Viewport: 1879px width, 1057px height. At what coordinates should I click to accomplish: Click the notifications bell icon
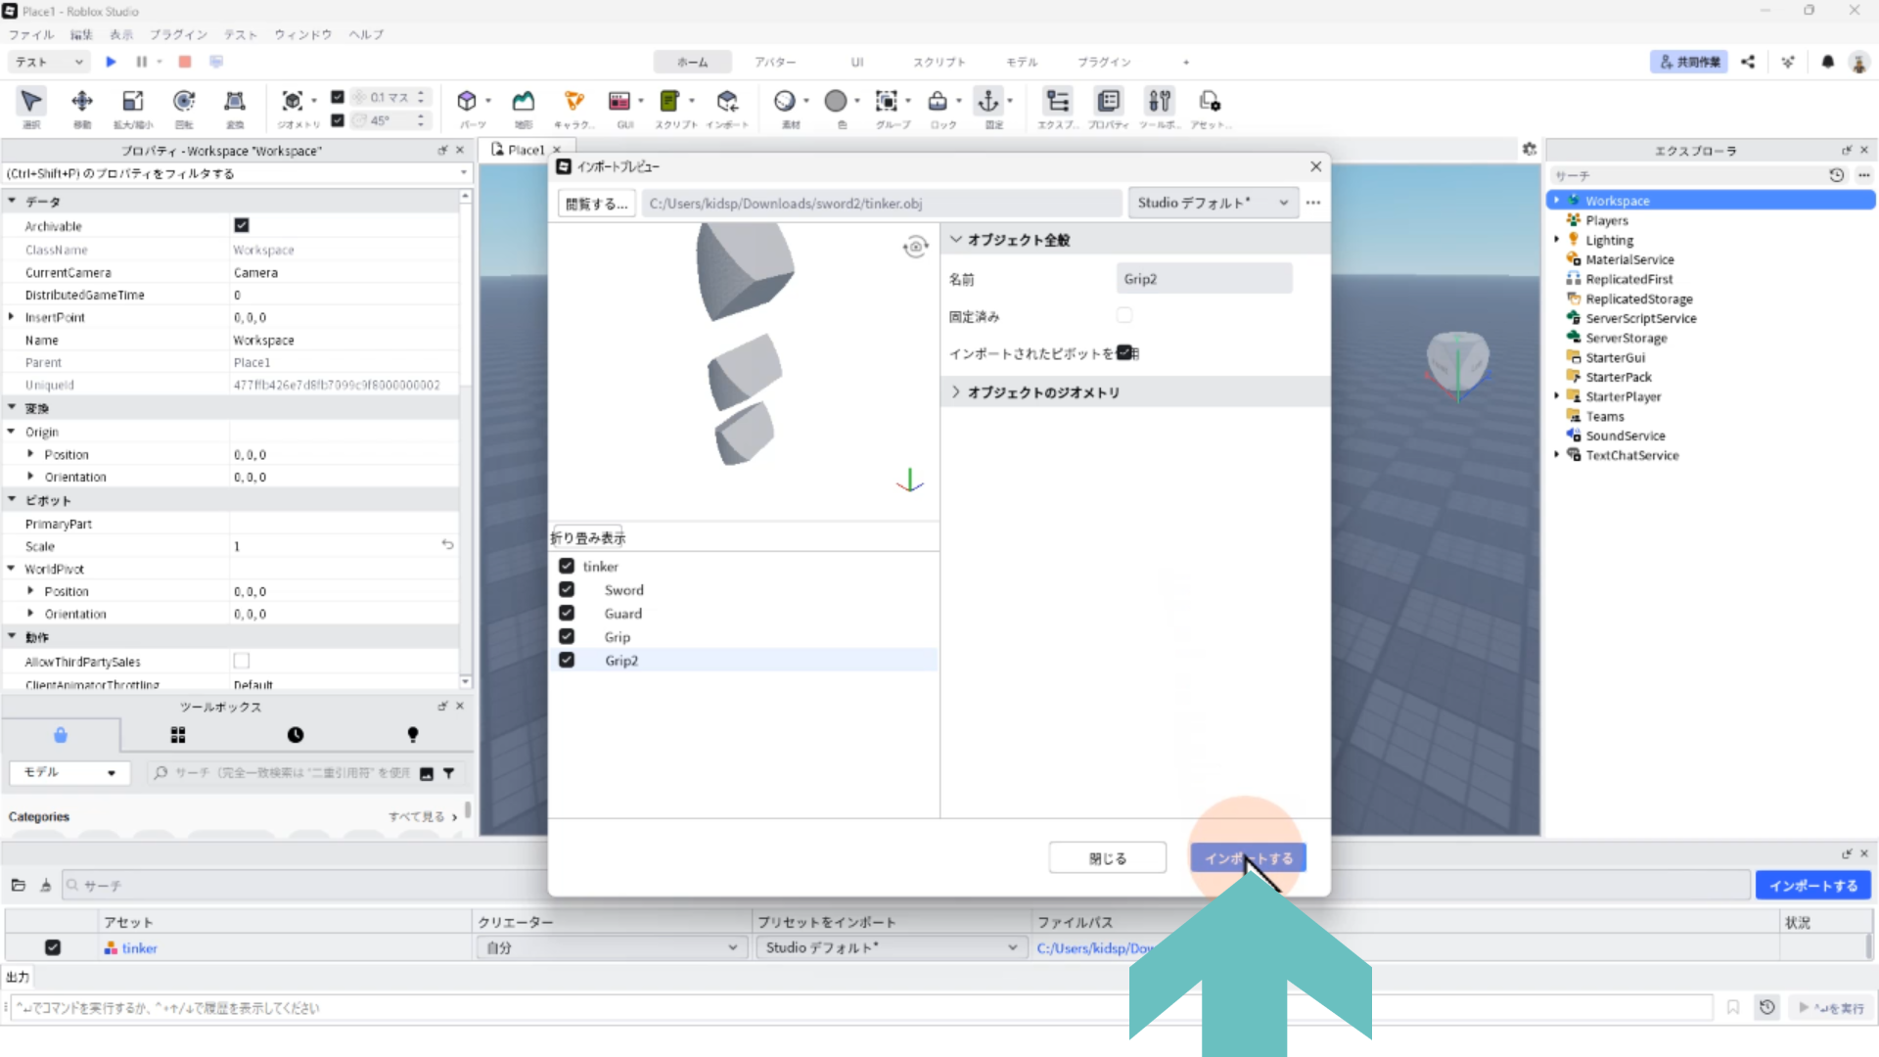pyautogui.click(x=1827, y=62)
